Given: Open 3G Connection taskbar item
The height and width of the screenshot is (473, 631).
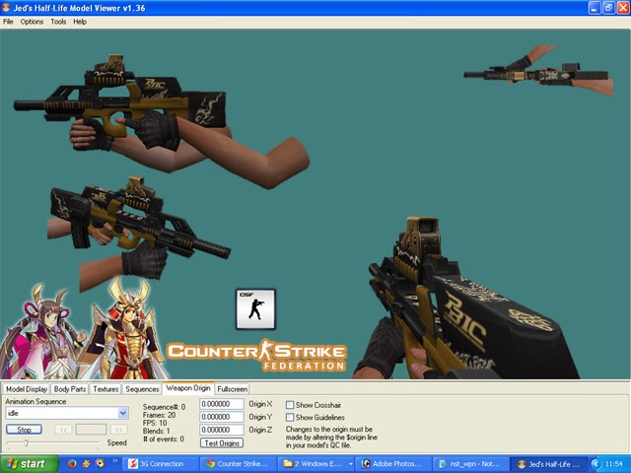Looking at the screenshot, I should 161,464.
